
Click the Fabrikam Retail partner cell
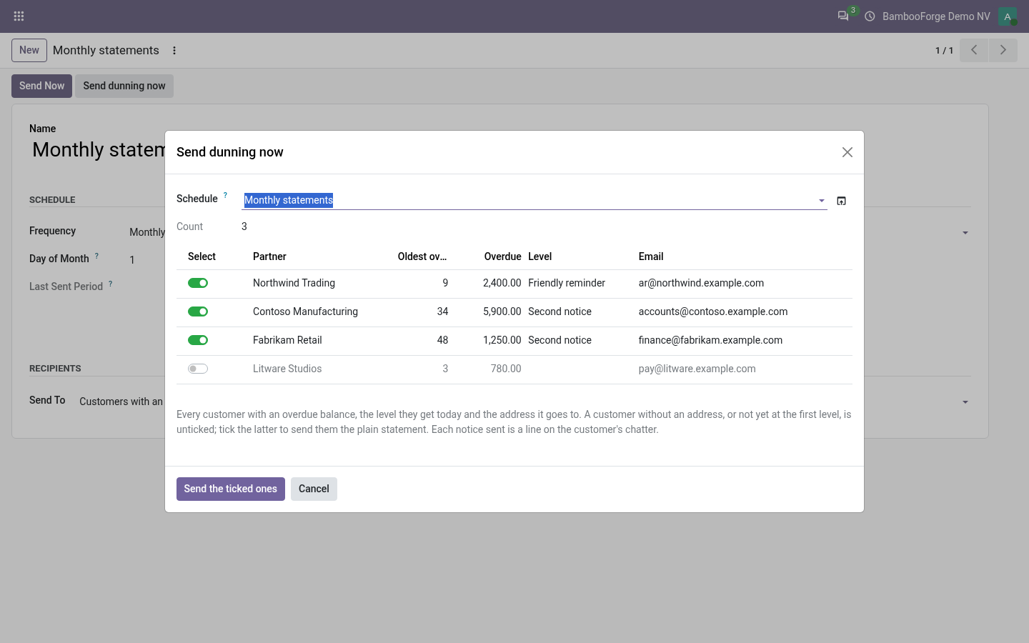point(287,340)
